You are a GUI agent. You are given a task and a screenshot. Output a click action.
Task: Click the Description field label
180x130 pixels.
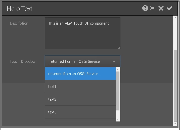pyautogui.click(x=19, y=23)
